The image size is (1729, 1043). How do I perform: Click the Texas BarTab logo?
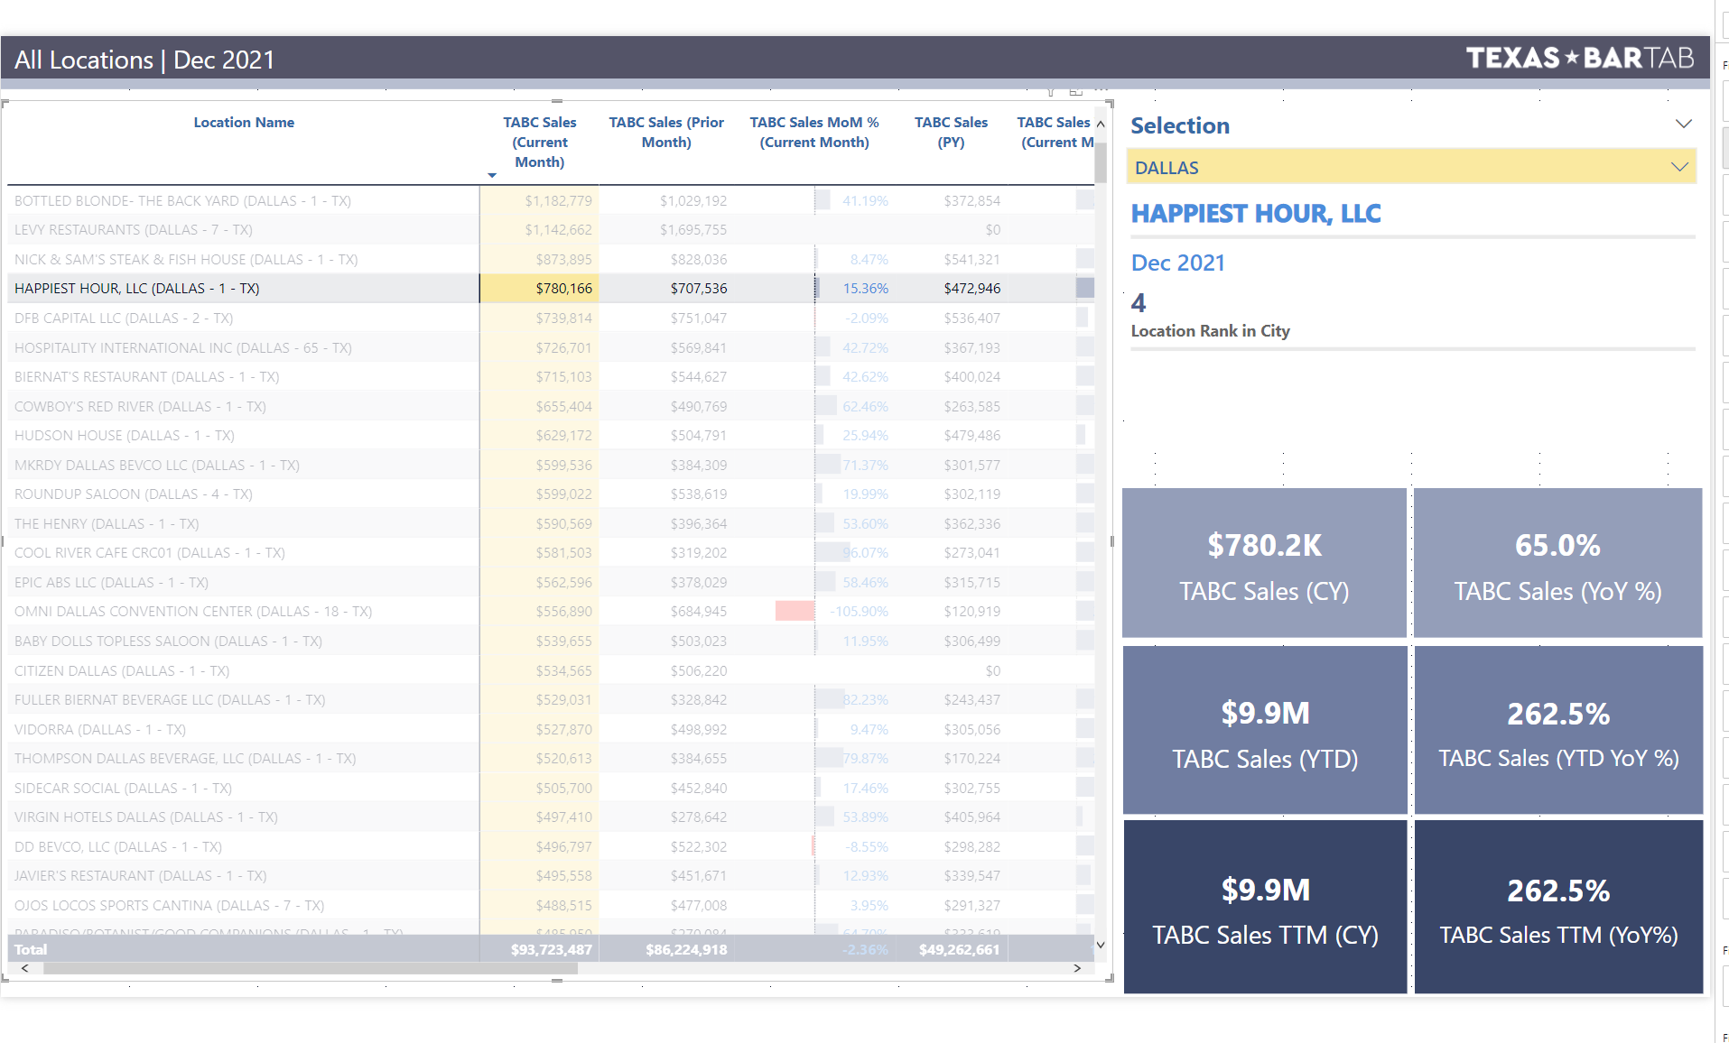[x=1579, y=59]
